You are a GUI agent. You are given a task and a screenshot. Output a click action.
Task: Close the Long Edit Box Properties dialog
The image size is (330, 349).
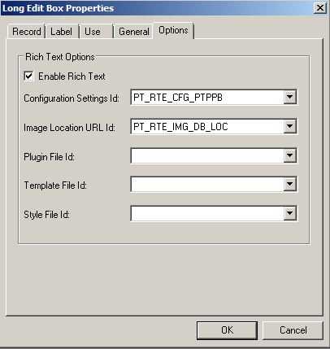[319, 8]
